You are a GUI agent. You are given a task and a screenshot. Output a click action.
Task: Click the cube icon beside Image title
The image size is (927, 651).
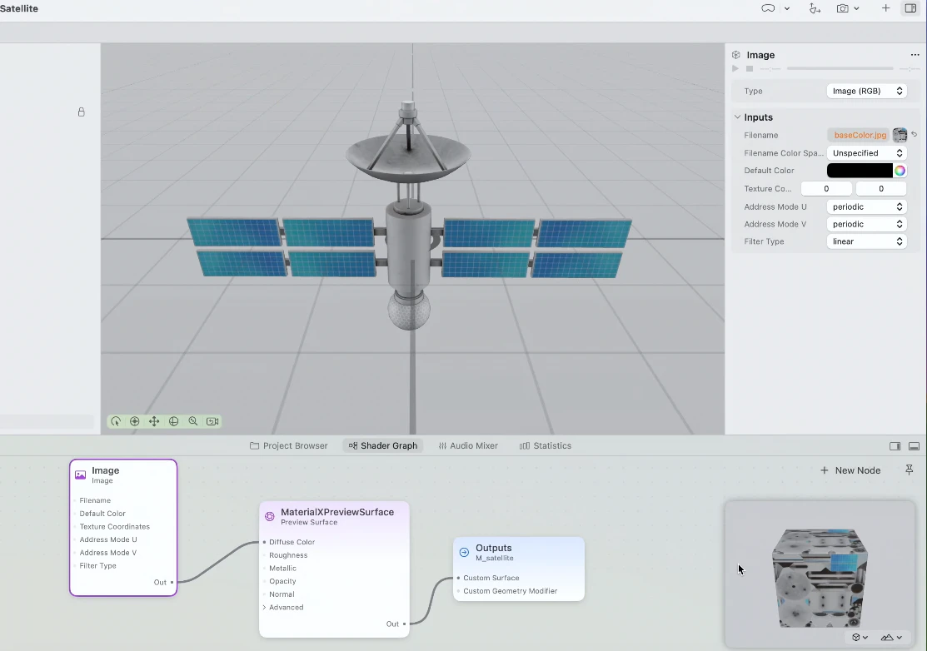[736, 55]
